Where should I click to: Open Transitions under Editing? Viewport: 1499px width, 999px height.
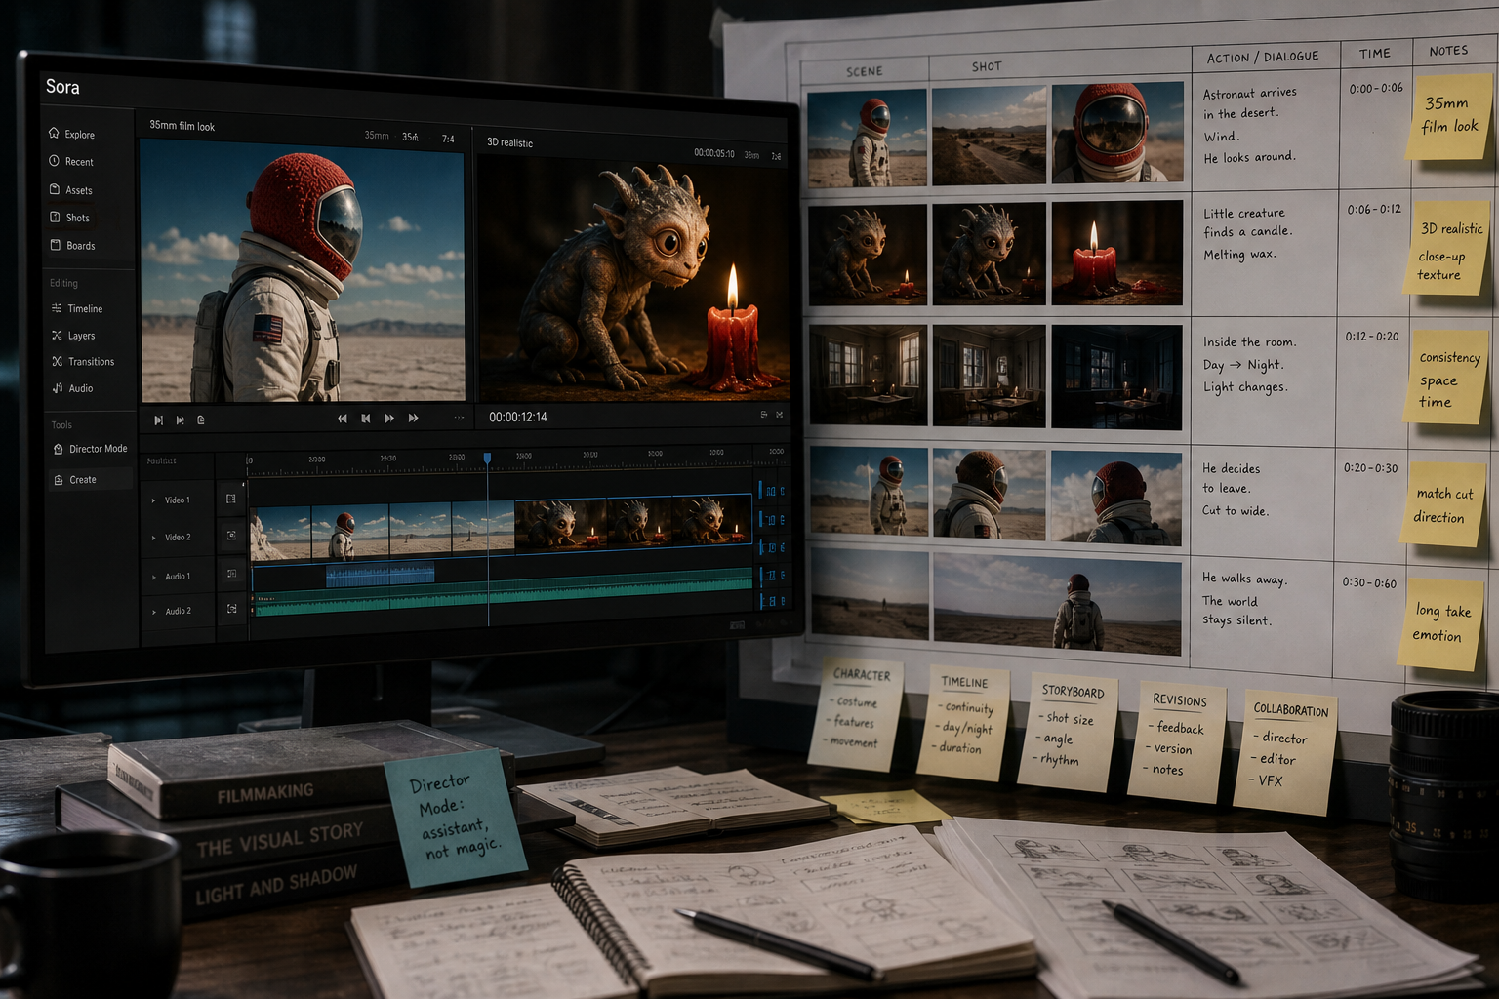tap(83, 362)
